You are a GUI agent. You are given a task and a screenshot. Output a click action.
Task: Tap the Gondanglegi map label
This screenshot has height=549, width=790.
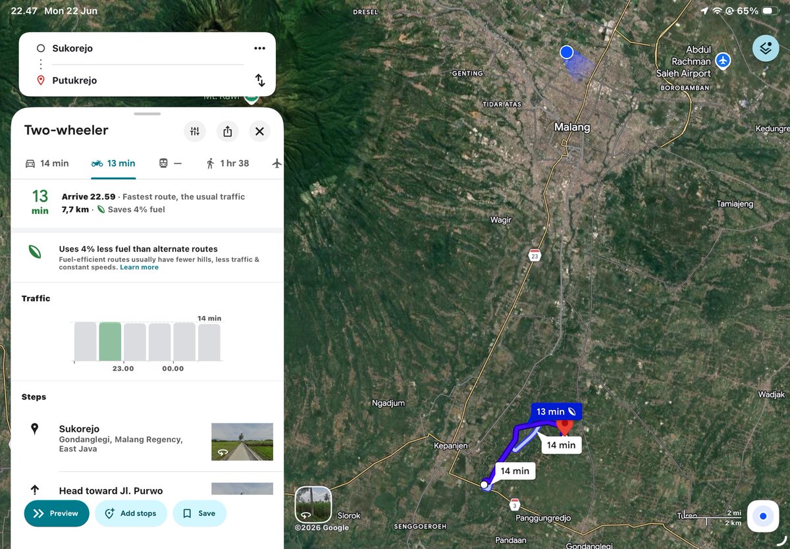589,545
